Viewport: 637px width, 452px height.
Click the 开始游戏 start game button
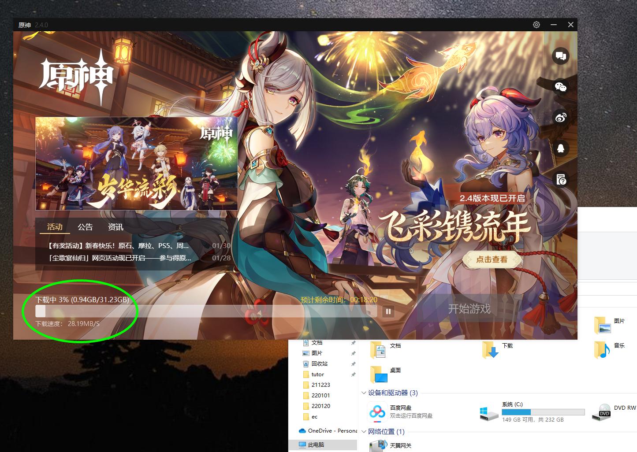pyautogui.click(x=469, y=309)
